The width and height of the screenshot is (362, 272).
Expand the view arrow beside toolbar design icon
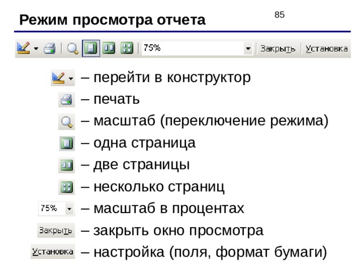(x=36, y=49)
